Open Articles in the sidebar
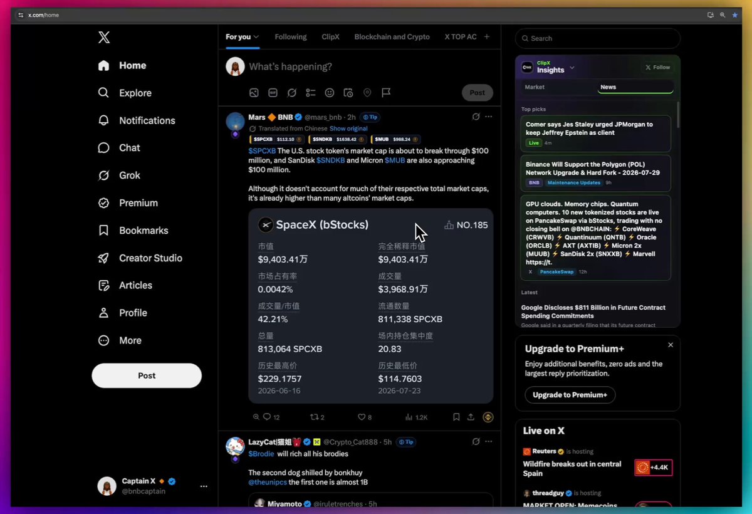 pos(125,285)
